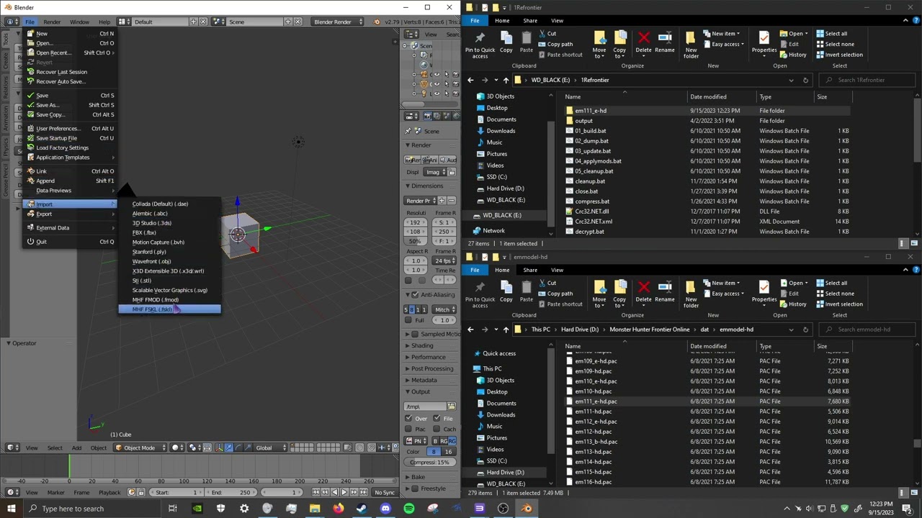The width and height of the screenshot is (922, 518).
Task: Open viewport shading mode dropdown
Action: [177, 448]
